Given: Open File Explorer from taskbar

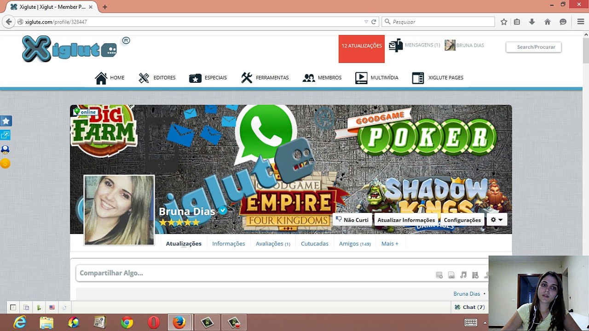Looking at the screenshot, I should 46,323.
